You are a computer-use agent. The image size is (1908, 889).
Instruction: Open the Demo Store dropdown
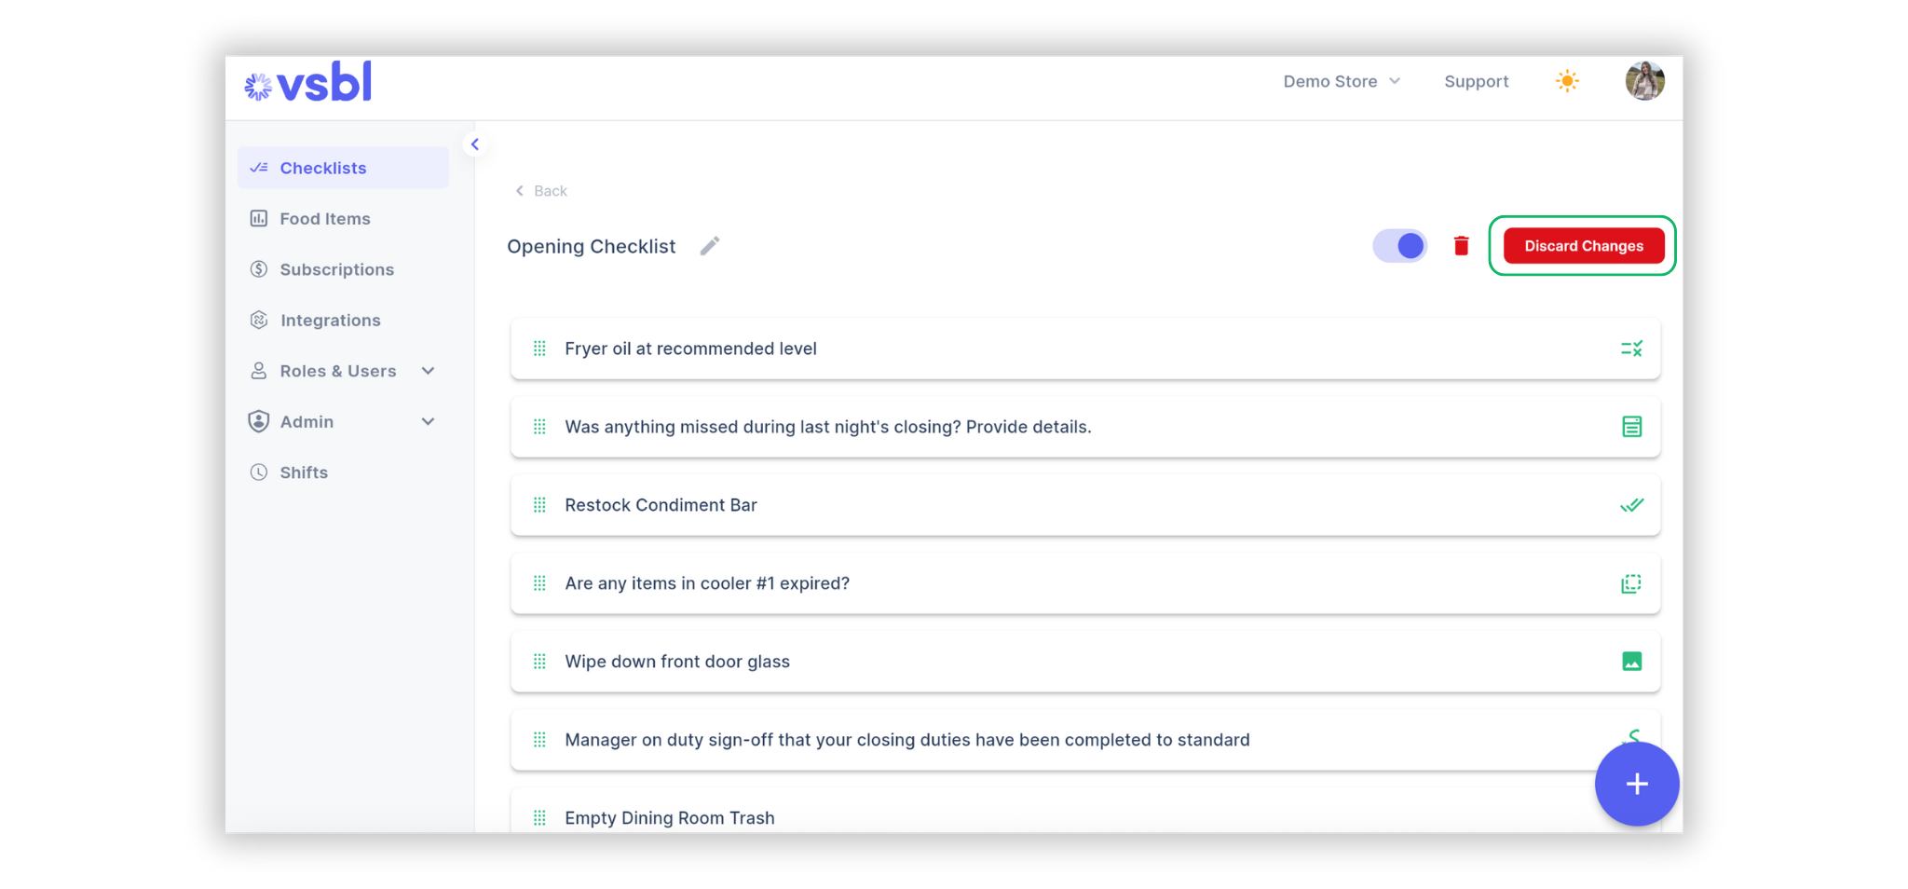pyautogui.click(x=1342, y=81)
